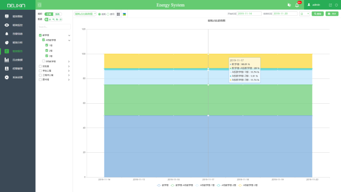This screenshot has width=341, height=192.
Task: Open the chart type dropdown in toolbar
Action: point(85,14)
